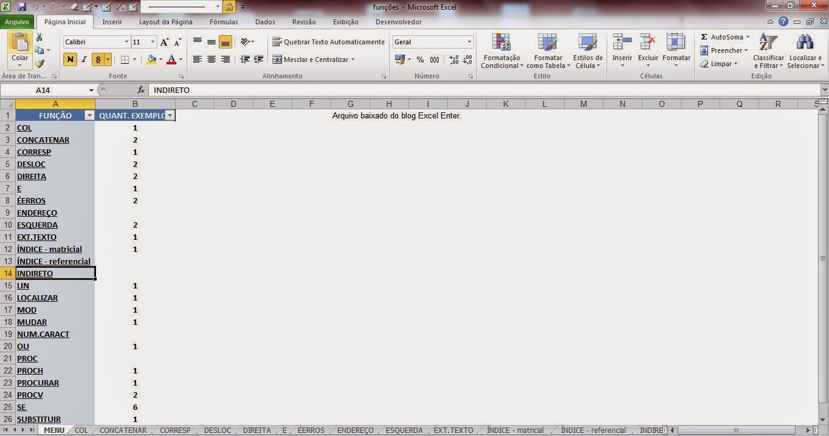Screen dimensions: 829x436
Task: Toggle middle vertical alignment
Action: pyautogui.click(x=212, y=42)
